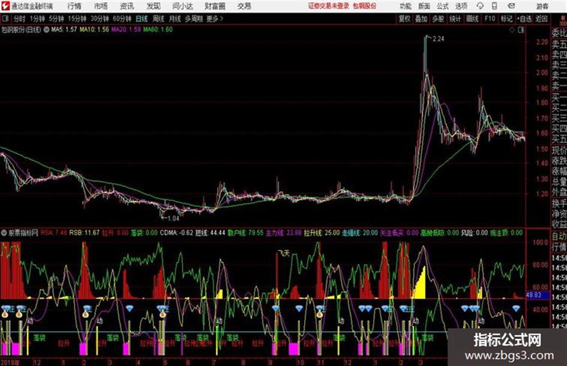
Task: Click the headset customer service icon
Action: (x=480, y=6)
